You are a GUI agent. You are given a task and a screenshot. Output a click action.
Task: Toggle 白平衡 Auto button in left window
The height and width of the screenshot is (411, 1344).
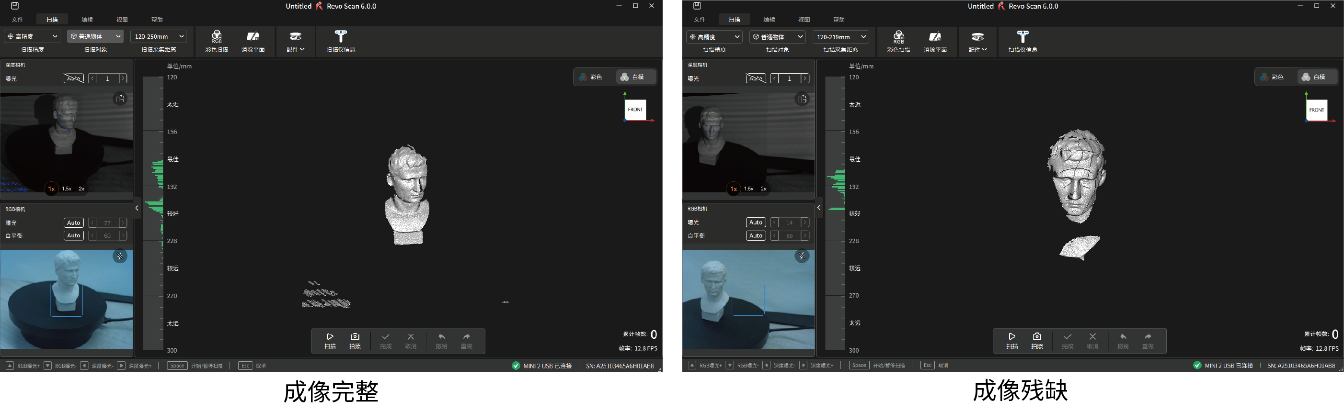coord(74,235)
